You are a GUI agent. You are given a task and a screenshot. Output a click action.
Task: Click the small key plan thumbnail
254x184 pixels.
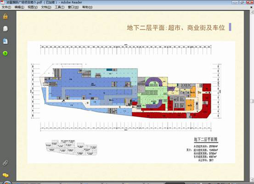(x=71, y=148)
